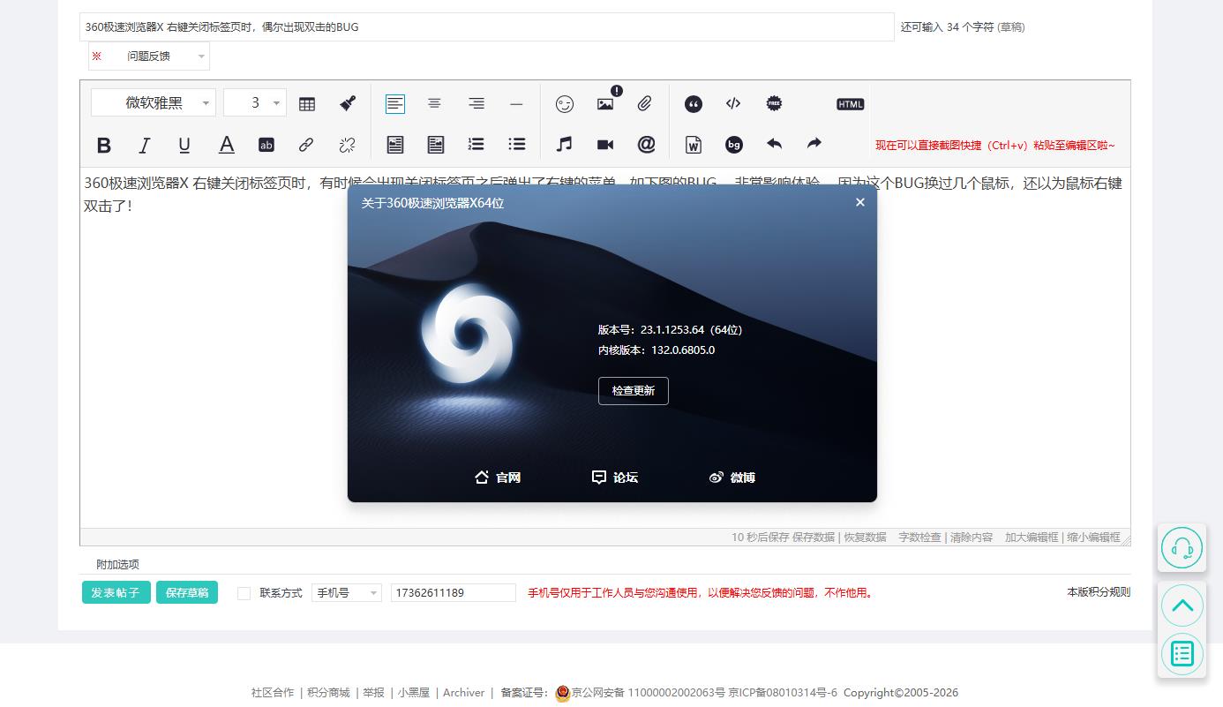Open the font size 3 dropdown
Viewport: 1223px width, 707px height.
[x=255, y=103]
